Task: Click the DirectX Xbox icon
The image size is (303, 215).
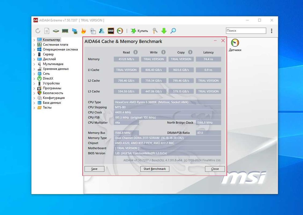Action: pyautogui.click(x=39, y=78)
